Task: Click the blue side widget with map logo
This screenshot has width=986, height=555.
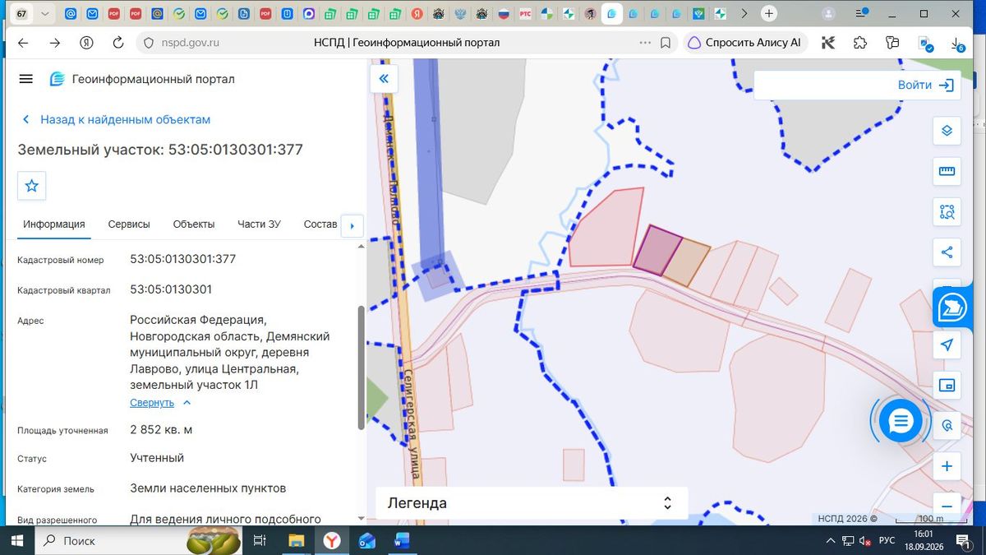Action: point(953,308)
